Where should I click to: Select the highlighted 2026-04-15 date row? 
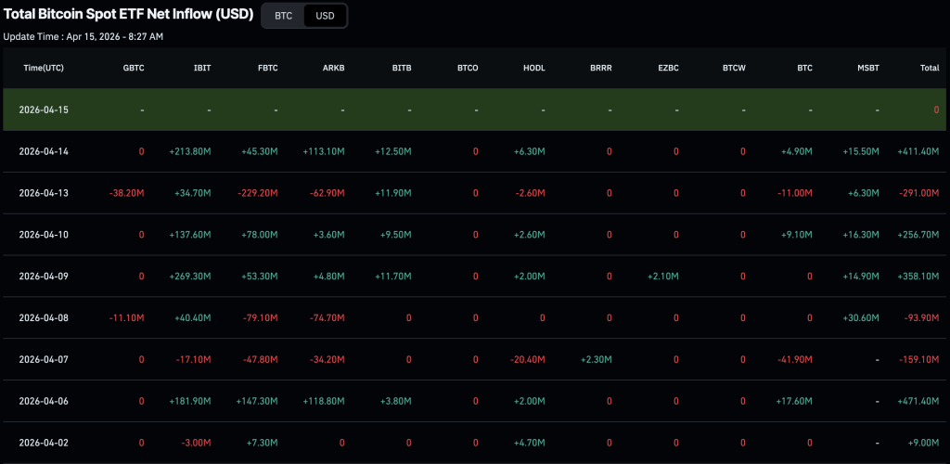(x=44, y=110)
